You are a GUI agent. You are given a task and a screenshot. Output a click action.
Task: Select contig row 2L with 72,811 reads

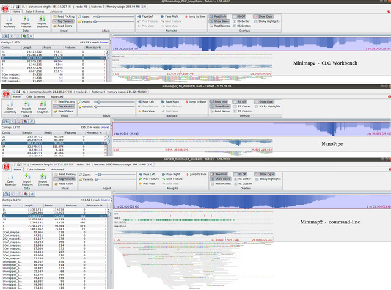(x=53, y=51)
